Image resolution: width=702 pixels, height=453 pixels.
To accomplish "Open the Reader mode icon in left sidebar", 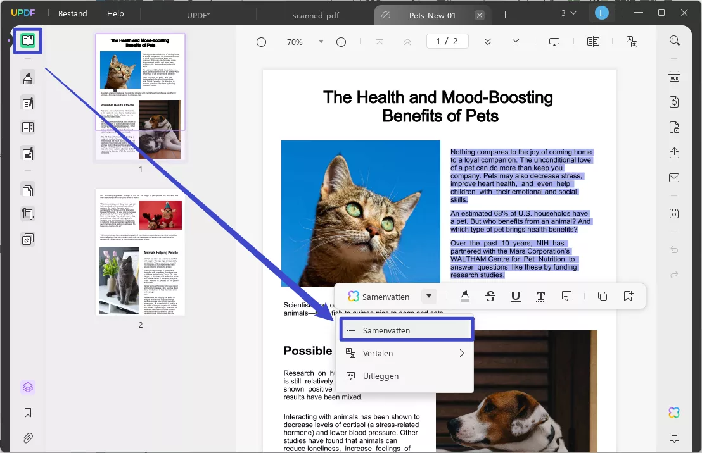I will (27, 41).
